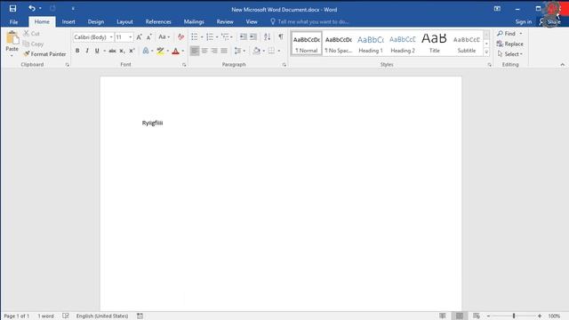Apply text highlight color
The width and height of the screenshot is (569, 320).
pos(160,51)
